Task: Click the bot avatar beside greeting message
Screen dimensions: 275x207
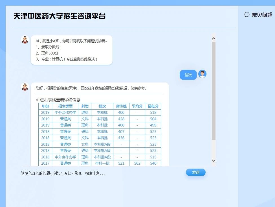Action: pos(25,40)
